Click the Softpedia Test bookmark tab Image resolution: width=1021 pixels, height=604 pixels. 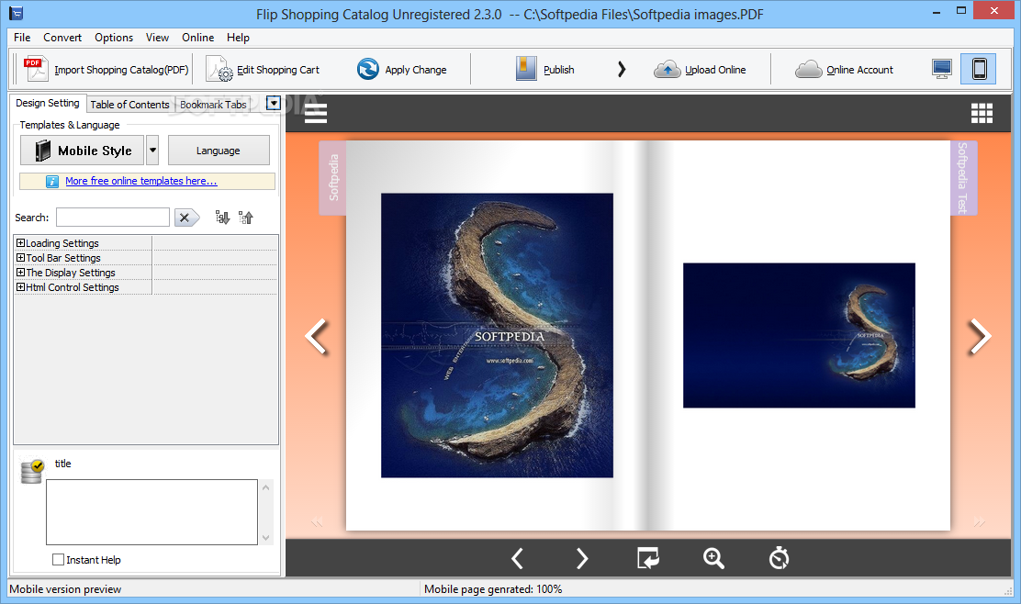[963, 178]
